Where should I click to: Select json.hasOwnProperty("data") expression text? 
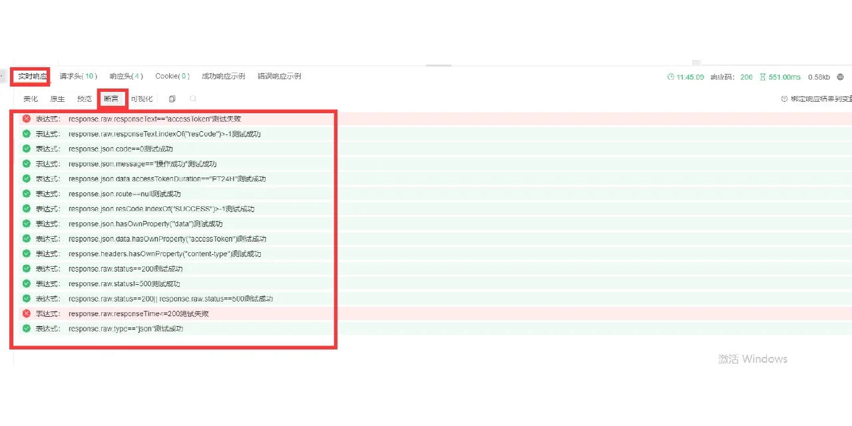pyautogui.click(x=146, y=224)
